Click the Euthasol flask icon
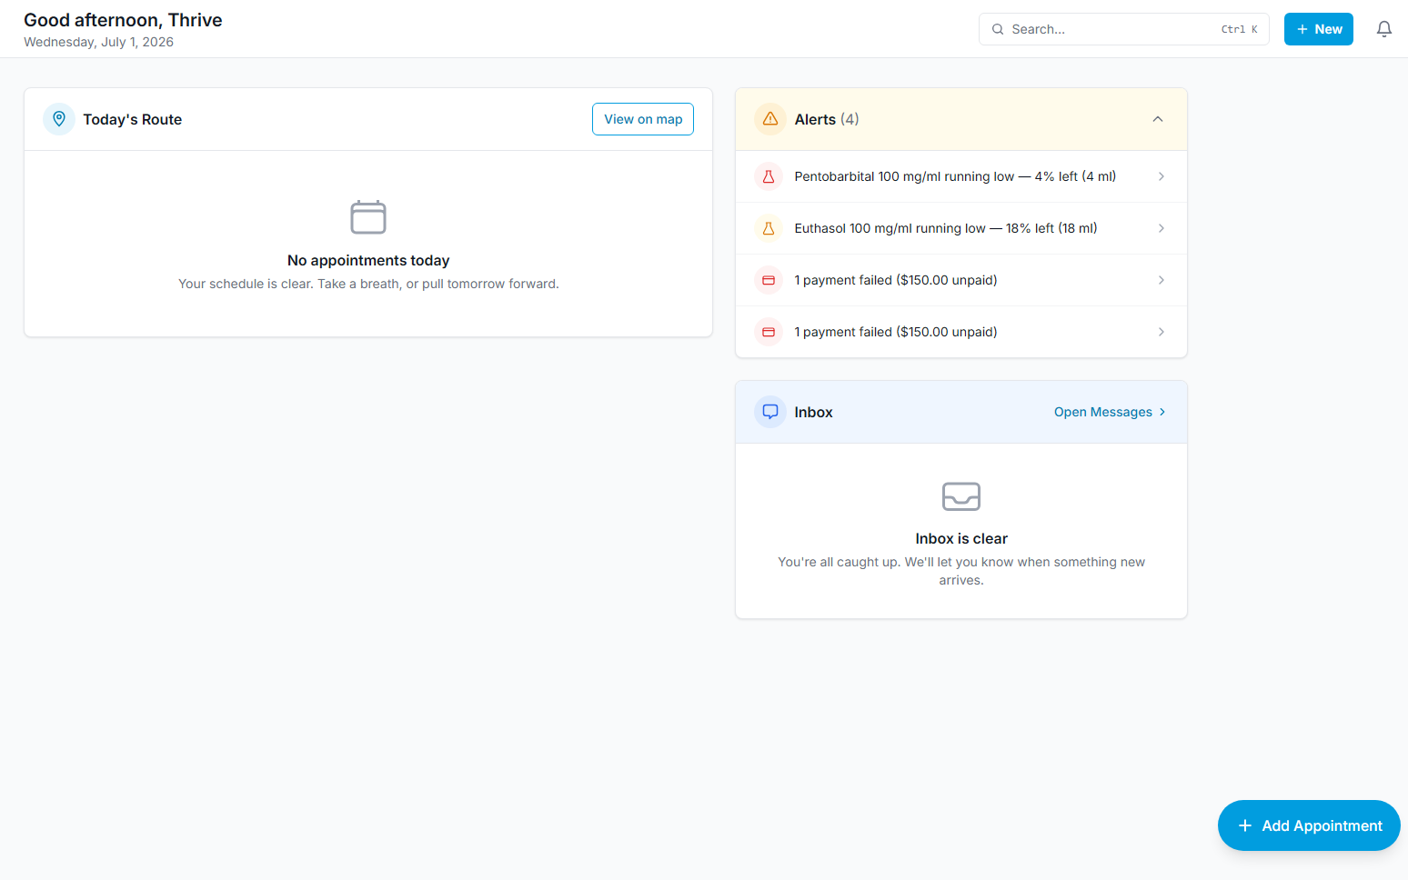This screenshot has height=880, width=1408. [769, 228]
